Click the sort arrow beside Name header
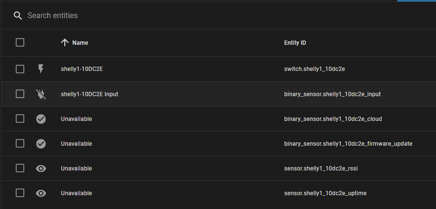 click(65, 42)
